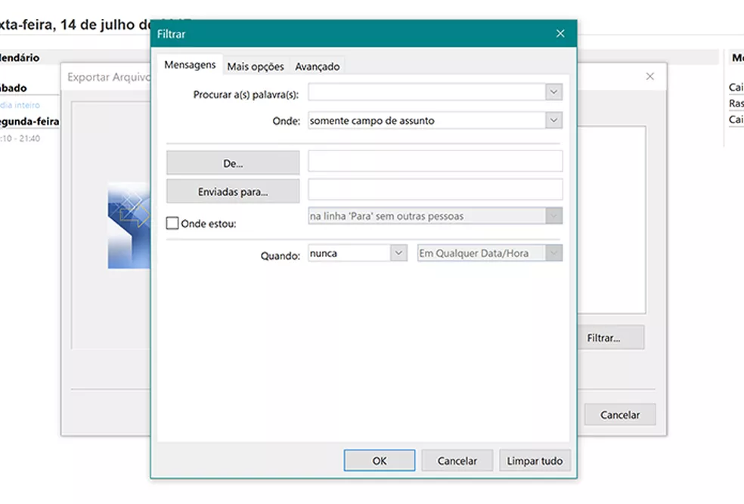Enable the Onde estou checkbox
The image size is (744, 504).
[172, 223]
